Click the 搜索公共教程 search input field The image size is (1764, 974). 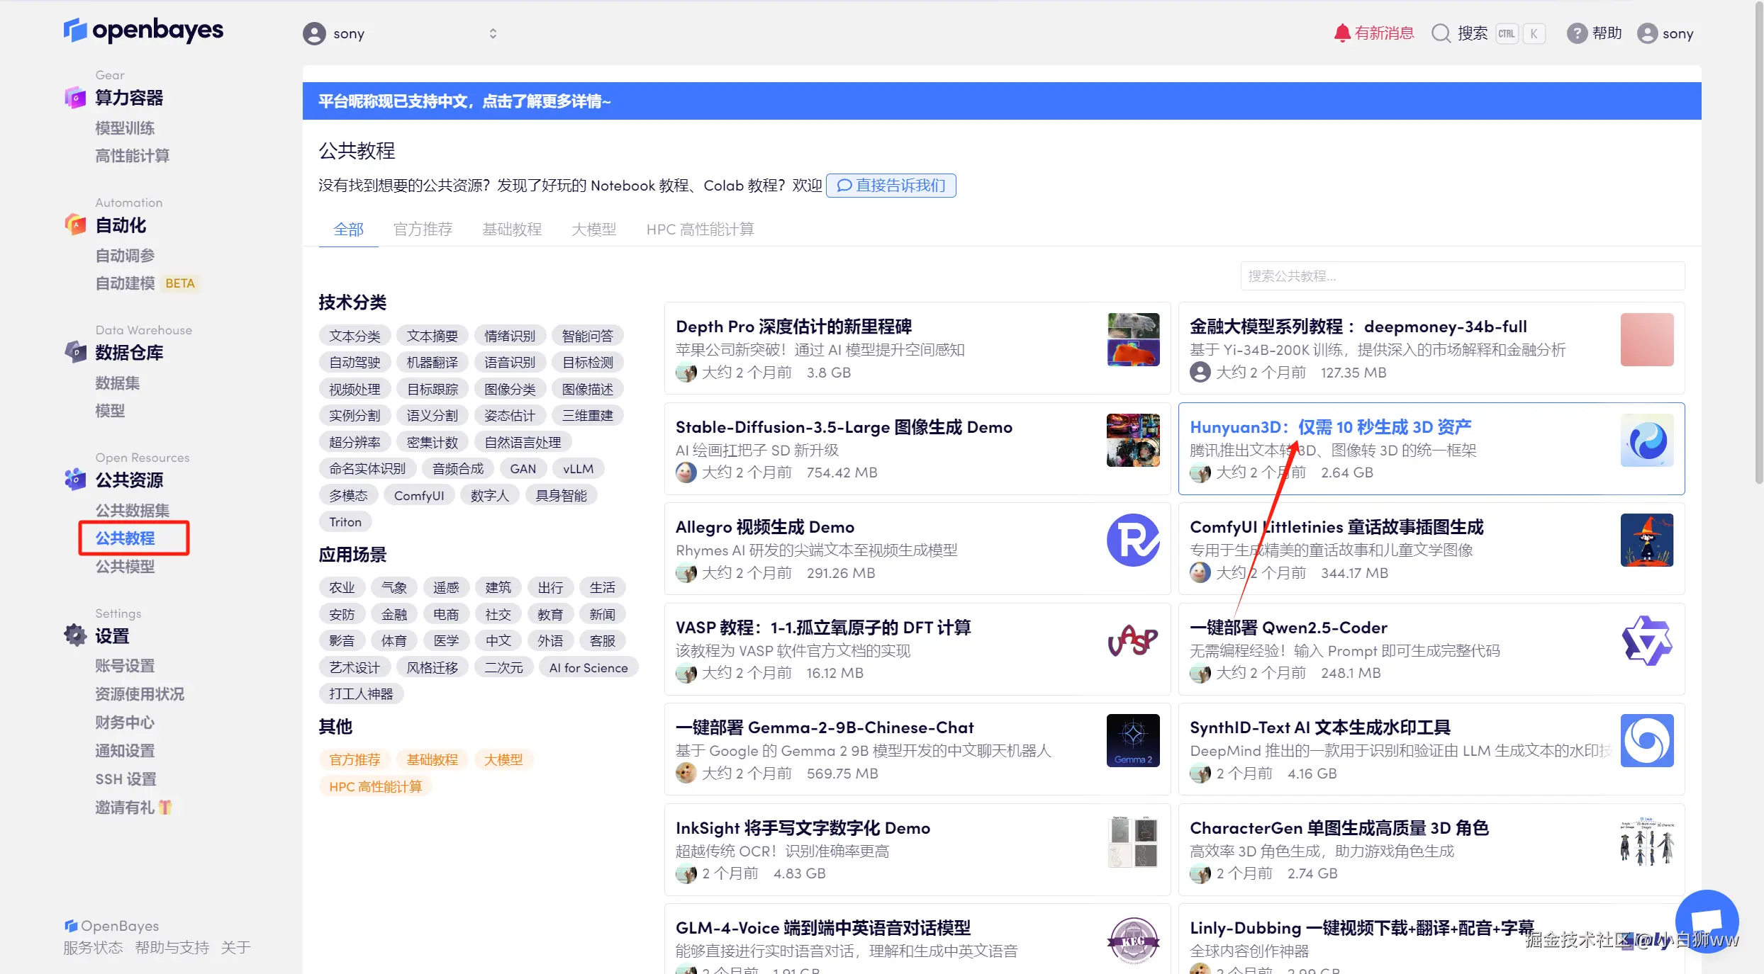(1462, 276)
